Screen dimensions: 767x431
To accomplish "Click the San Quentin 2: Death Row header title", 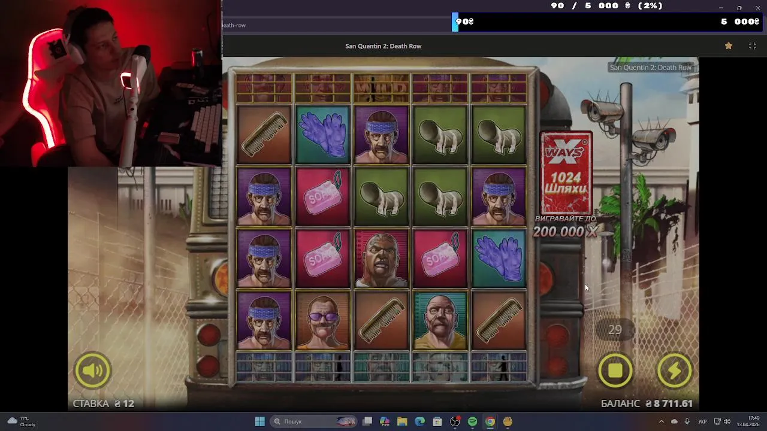I will pyautogui.click(x=383, y=46).
